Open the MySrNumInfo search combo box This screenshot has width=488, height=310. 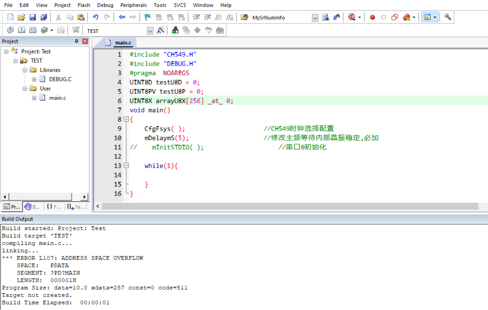click(315, 18)
